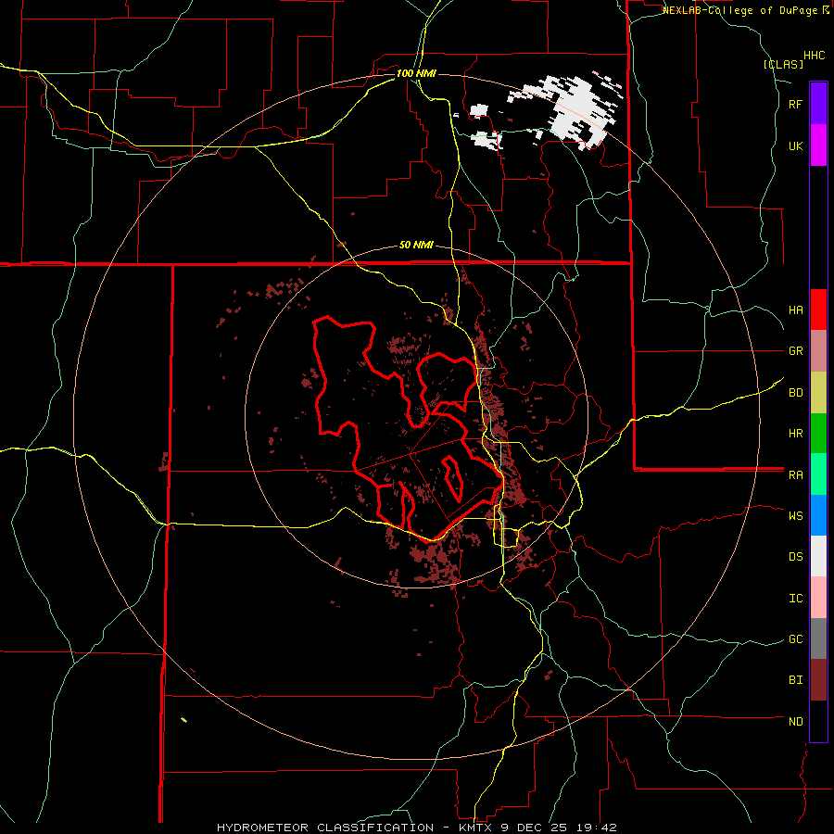Select the GR dusty pink legend swatch
The image size is (834, 834).
[818, 351]
